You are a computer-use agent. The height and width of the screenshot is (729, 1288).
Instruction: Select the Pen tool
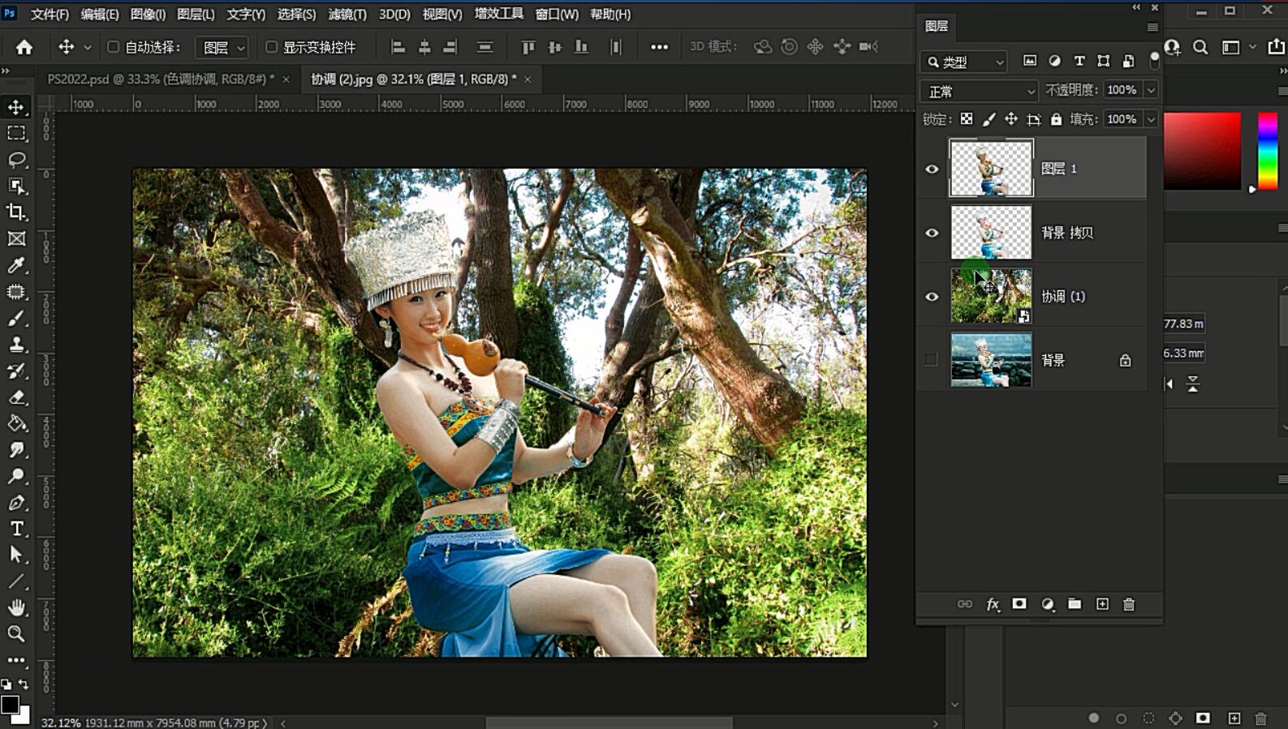coord(16,503)
